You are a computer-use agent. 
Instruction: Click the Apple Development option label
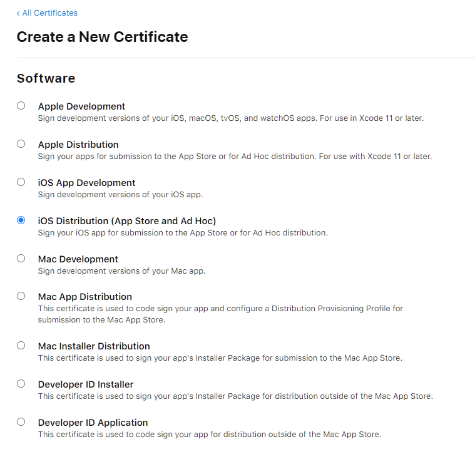[x=81, y=106]
